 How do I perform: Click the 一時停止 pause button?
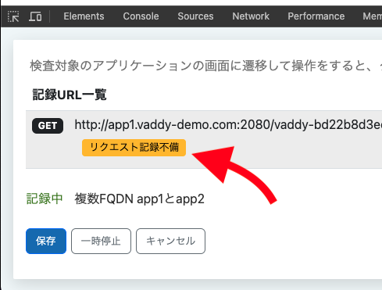[101, 241]
